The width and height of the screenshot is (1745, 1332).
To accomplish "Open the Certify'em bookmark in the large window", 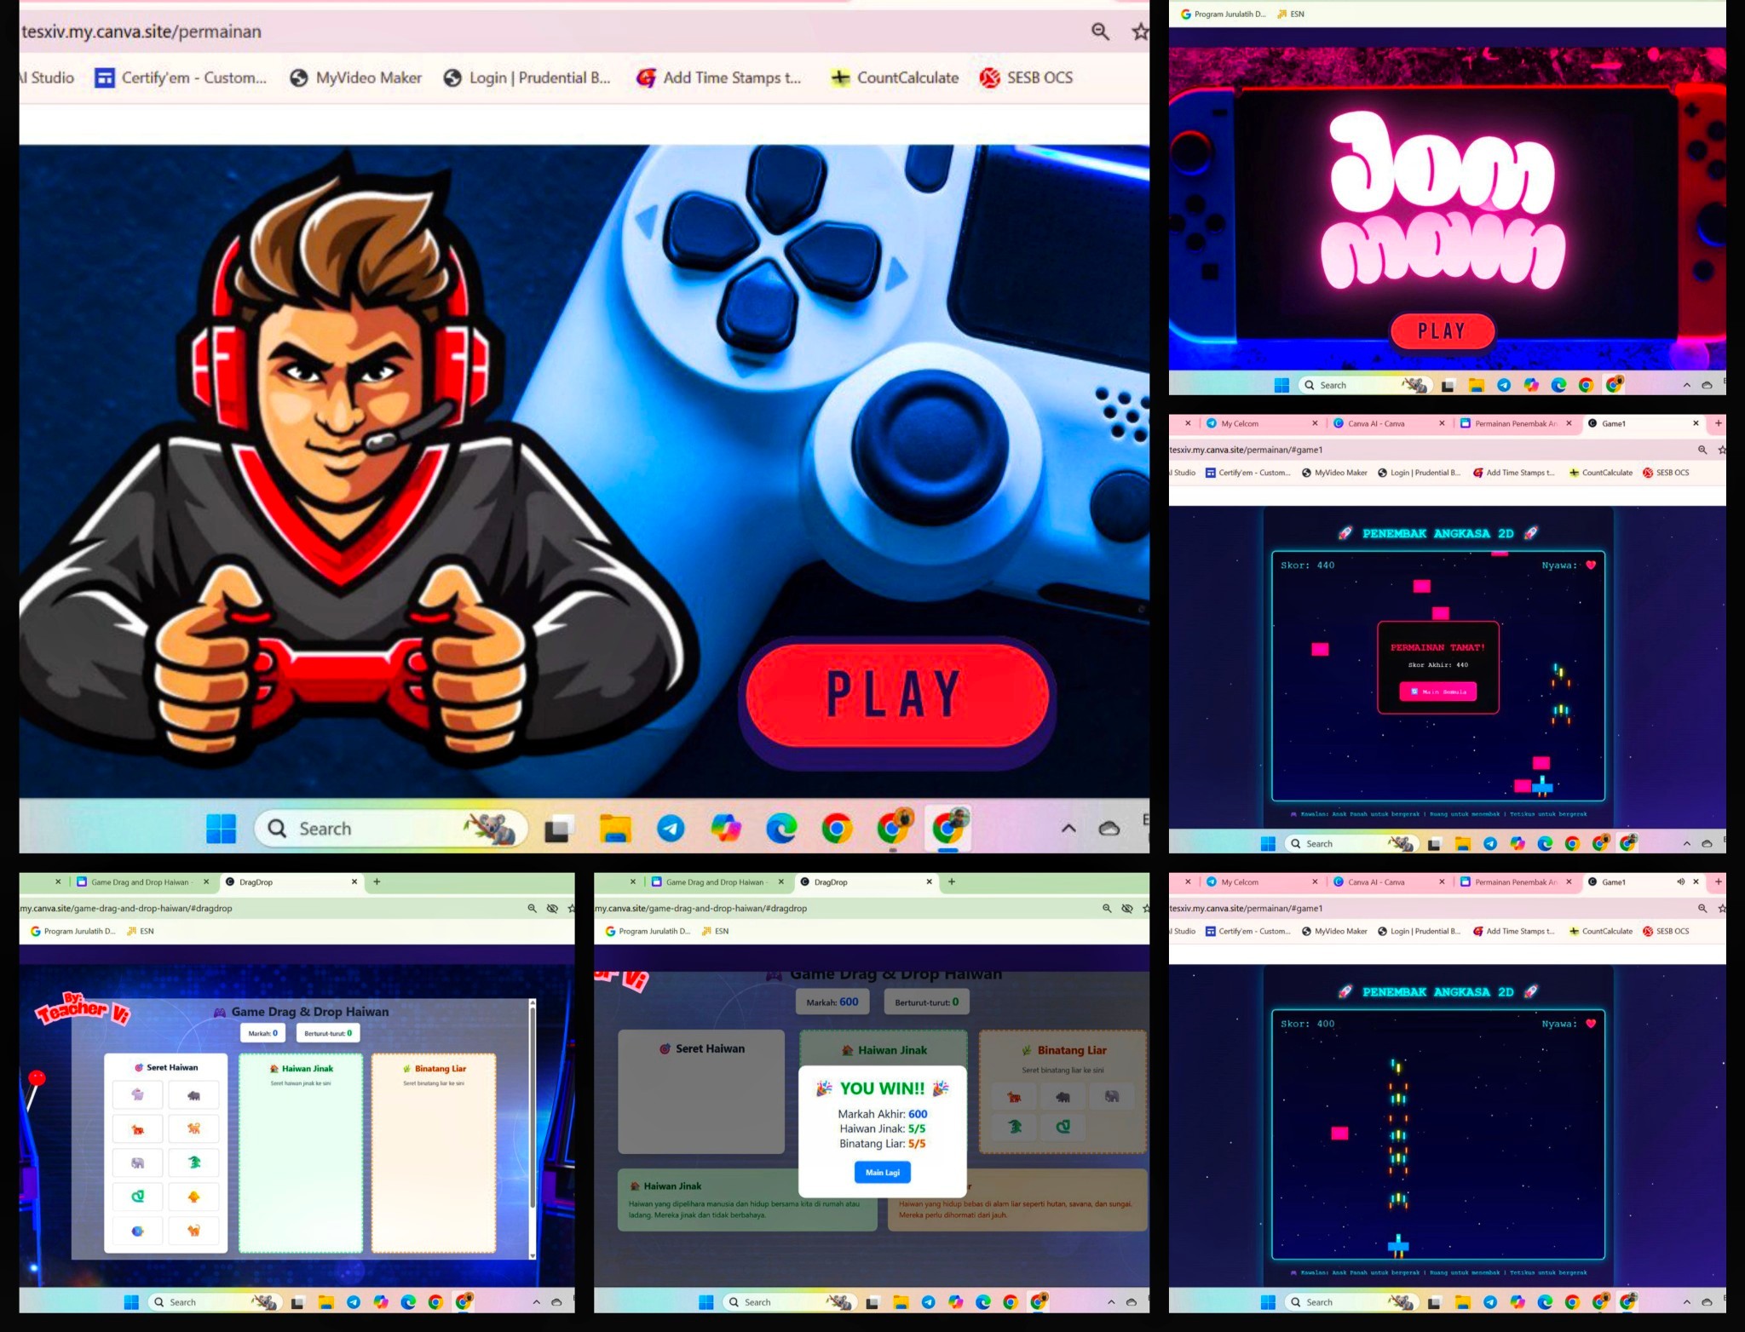I will tap(181, 78).
